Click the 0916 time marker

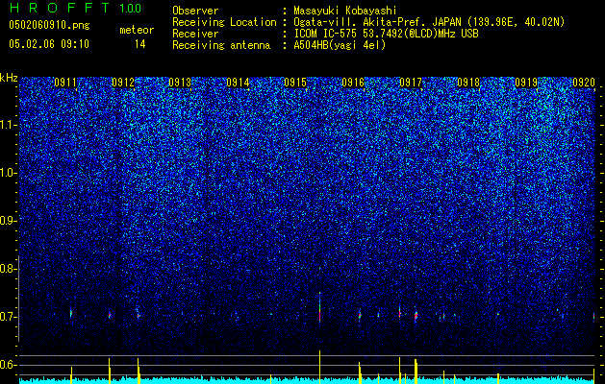353,83
